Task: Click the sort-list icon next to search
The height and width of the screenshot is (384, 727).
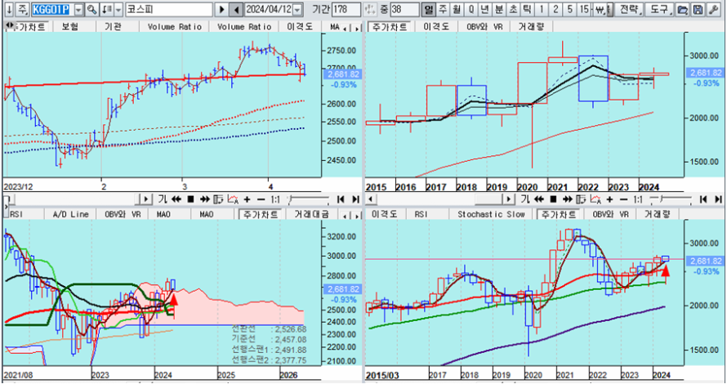Action: coord(107,9)
